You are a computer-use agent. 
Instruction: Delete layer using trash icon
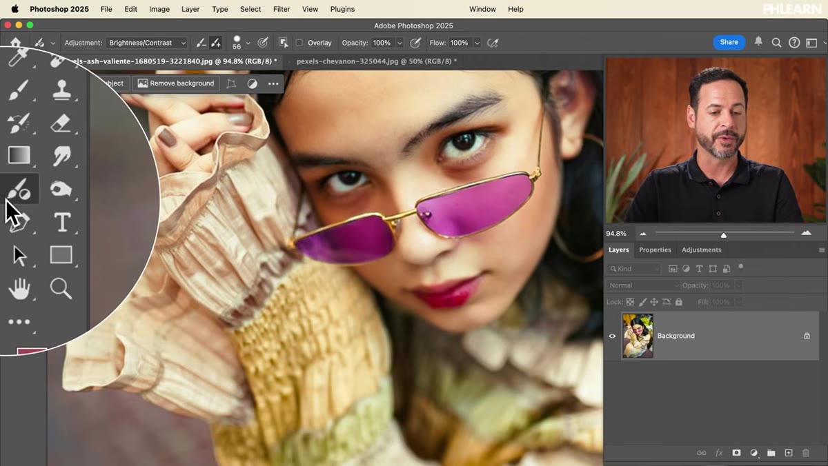click(805, 453)
